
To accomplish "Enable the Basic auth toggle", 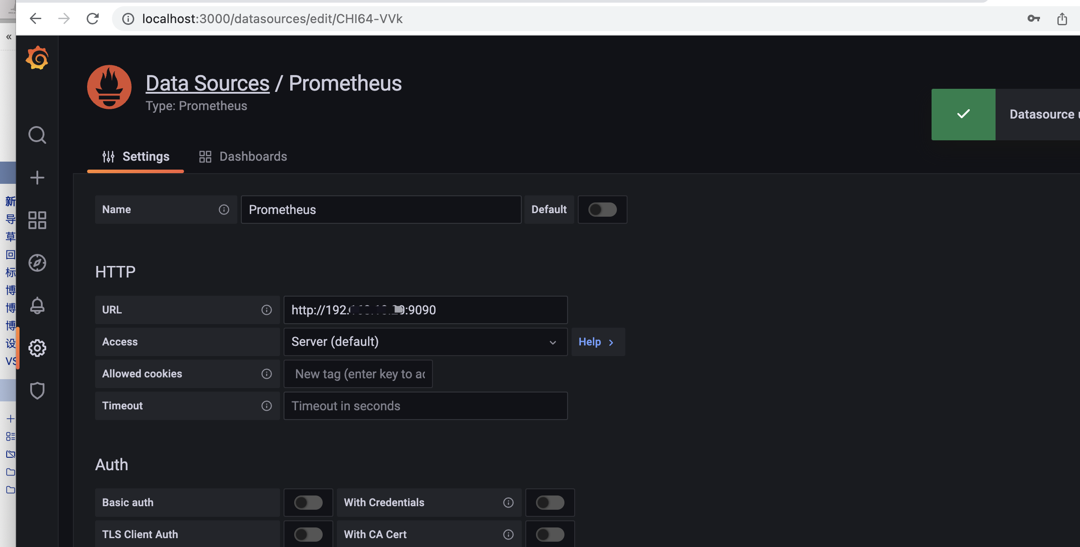I will 308,503.
